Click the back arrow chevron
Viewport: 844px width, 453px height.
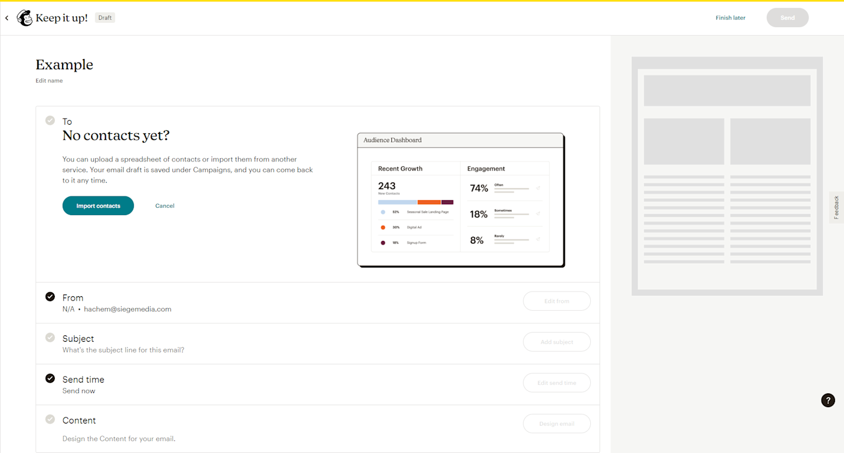(x=7, y=18)
